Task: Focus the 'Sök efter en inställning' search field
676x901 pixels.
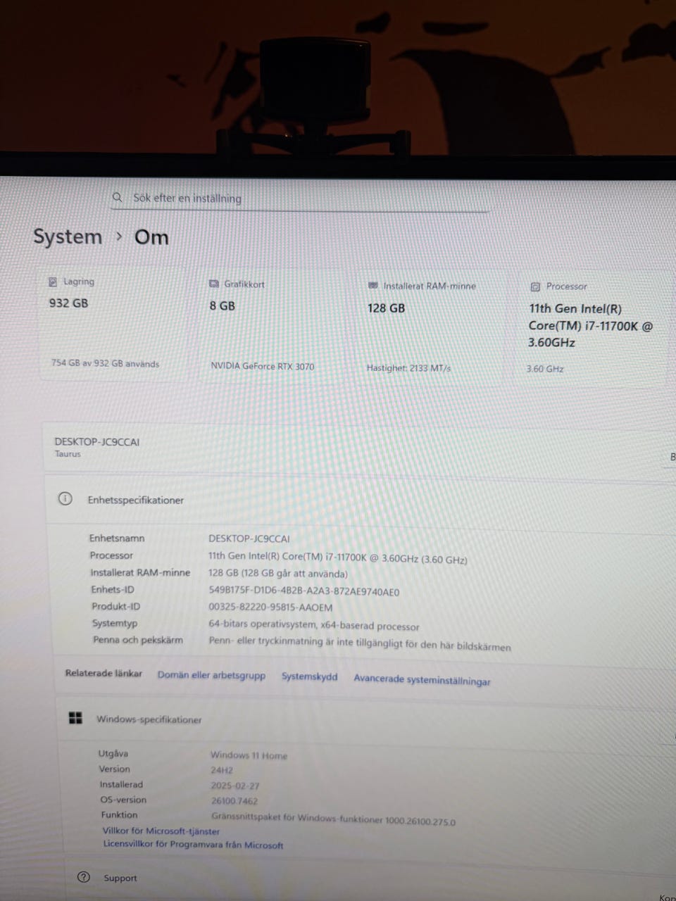Action: (299, 199)
